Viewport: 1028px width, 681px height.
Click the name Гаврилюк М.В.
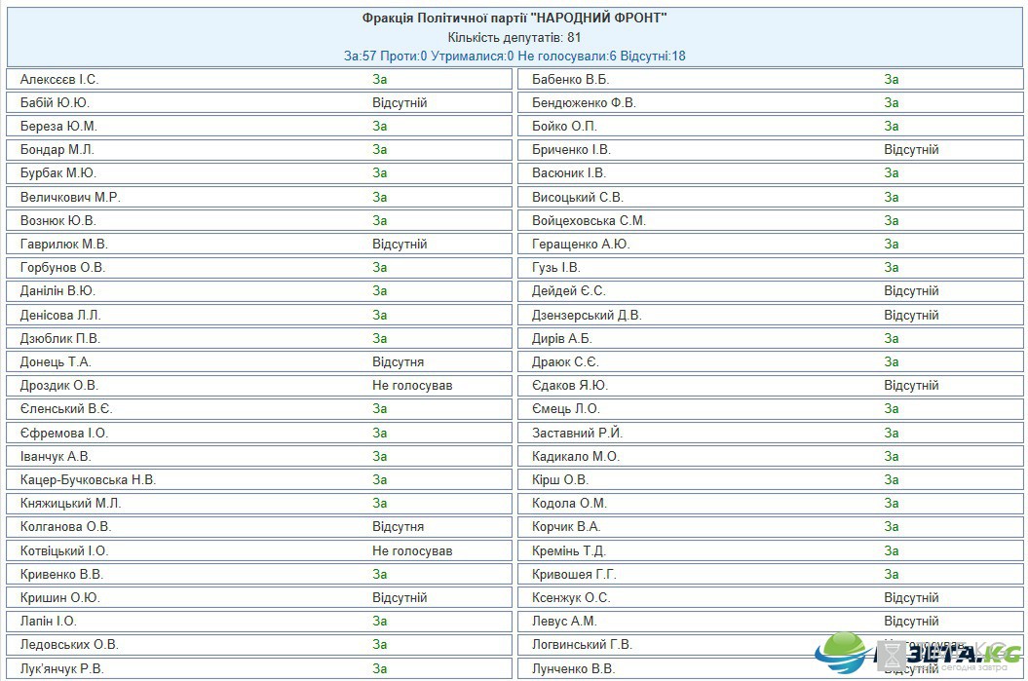pyautogui.click(x=63, y=245)
